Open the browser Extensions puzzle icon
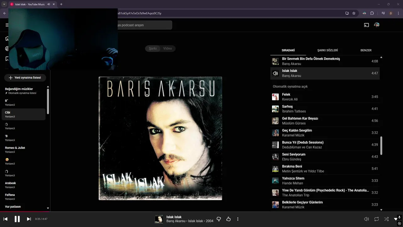The height and width of the screenshot is (227, 403). [372, 13]
